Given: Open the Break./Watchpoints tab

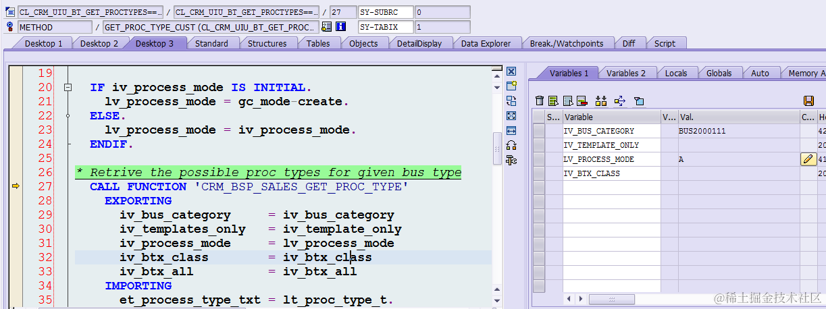Looking at the screenshot, I should click(566, 43).
